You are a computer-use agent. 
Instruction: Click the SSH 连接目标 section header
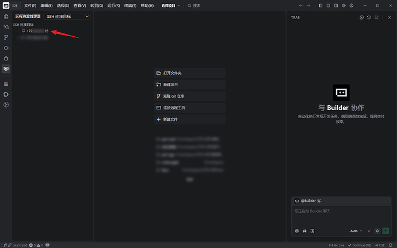pos(23,25)
